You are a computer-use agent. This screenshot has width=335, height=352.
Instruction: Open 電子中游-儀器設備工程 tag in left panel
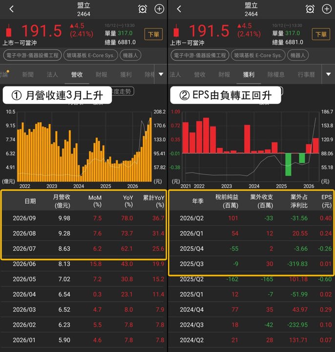pos(32,55)
